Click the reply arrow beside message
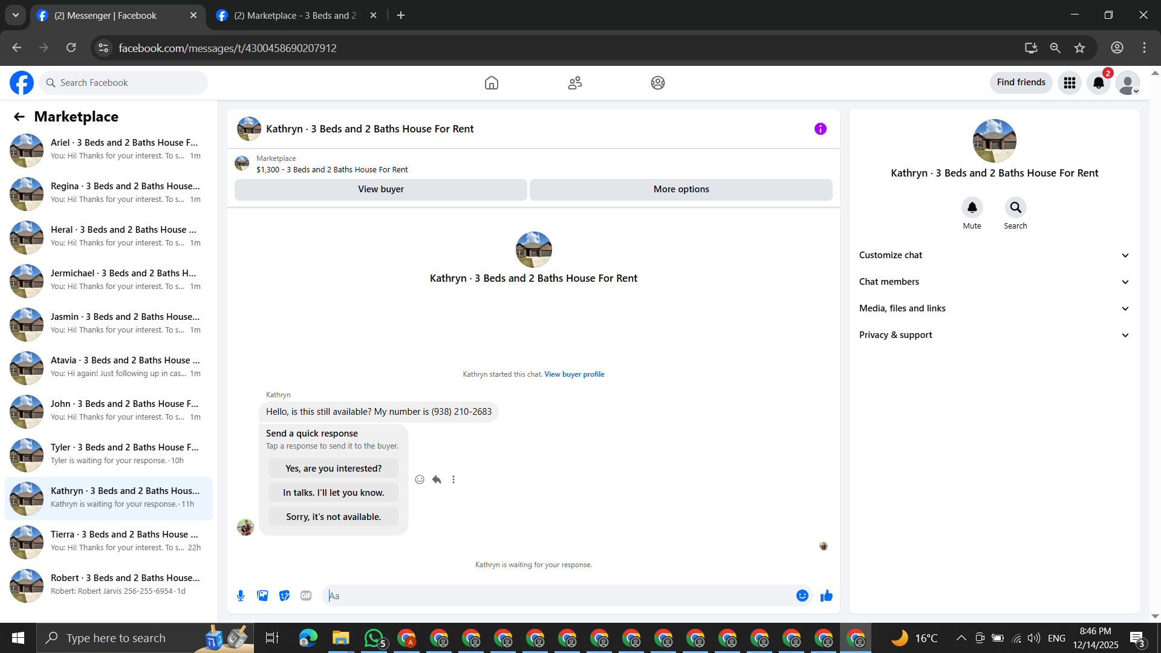1161x653 pixels. tap(437, 479)
